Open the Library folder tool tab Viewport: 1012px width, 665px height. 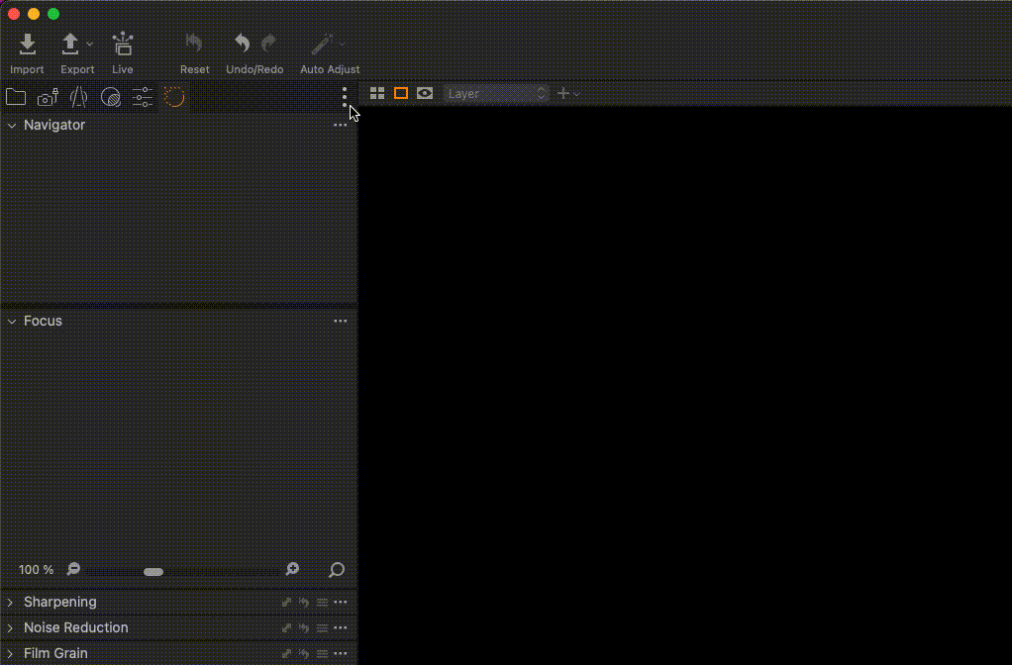pyautogui.click(x=16, y=97)
